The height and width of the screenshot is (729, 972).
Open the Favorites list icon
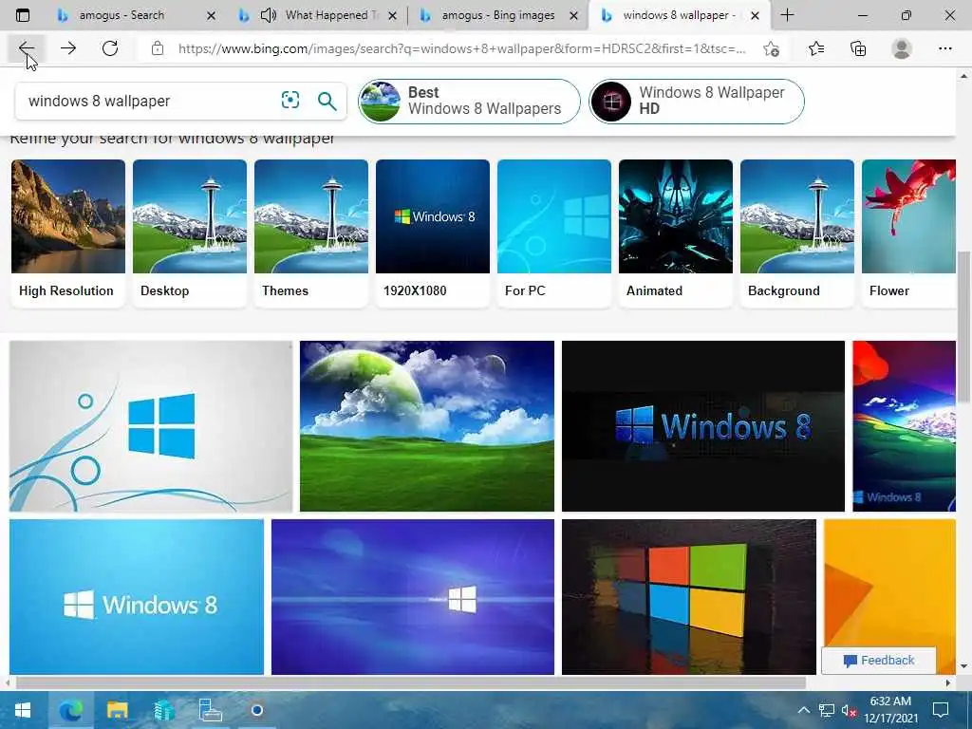[x=816, y=48]
